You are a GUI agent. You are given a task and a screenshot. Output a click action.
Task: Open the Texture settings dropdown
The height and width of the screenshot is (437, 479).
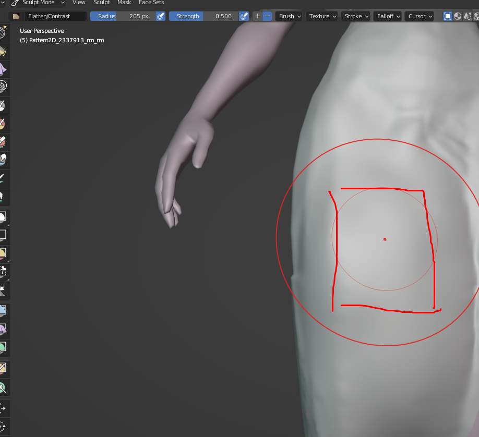321,16
